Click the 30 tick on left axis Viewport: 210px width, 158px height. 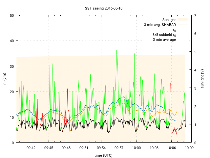[12, 66]
